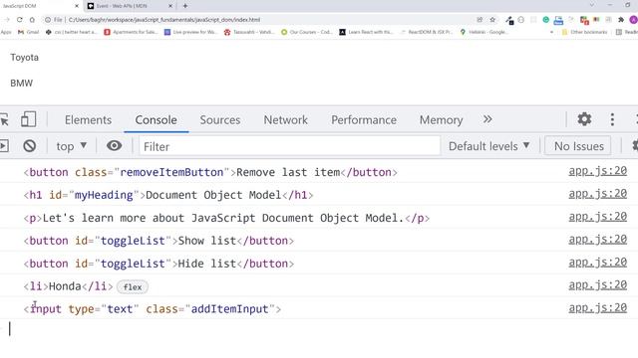Click the No Issues button
Image resolution: width=638 pixels, height=358 pixels.
click(578, 146)
